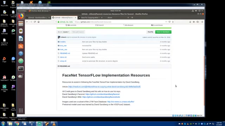Screen dimensions: 225x126
Task: Open Chrome from Windows taskbar
Action: tap(17, 124)
